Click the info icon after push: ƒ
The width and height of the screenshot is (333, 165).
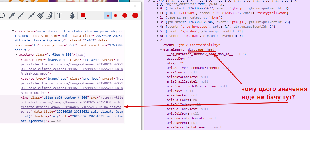[228, 4]
